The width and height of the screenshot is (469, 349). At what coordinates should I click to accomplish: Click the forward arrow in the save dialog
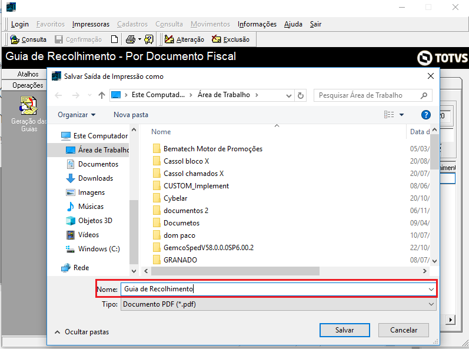tap(76, 95)
